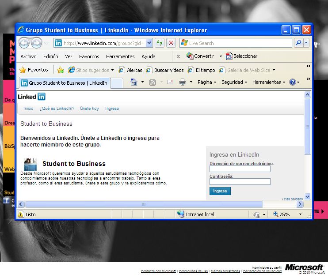
Task: Click the status bar warning icon
Action: [21, 214]
